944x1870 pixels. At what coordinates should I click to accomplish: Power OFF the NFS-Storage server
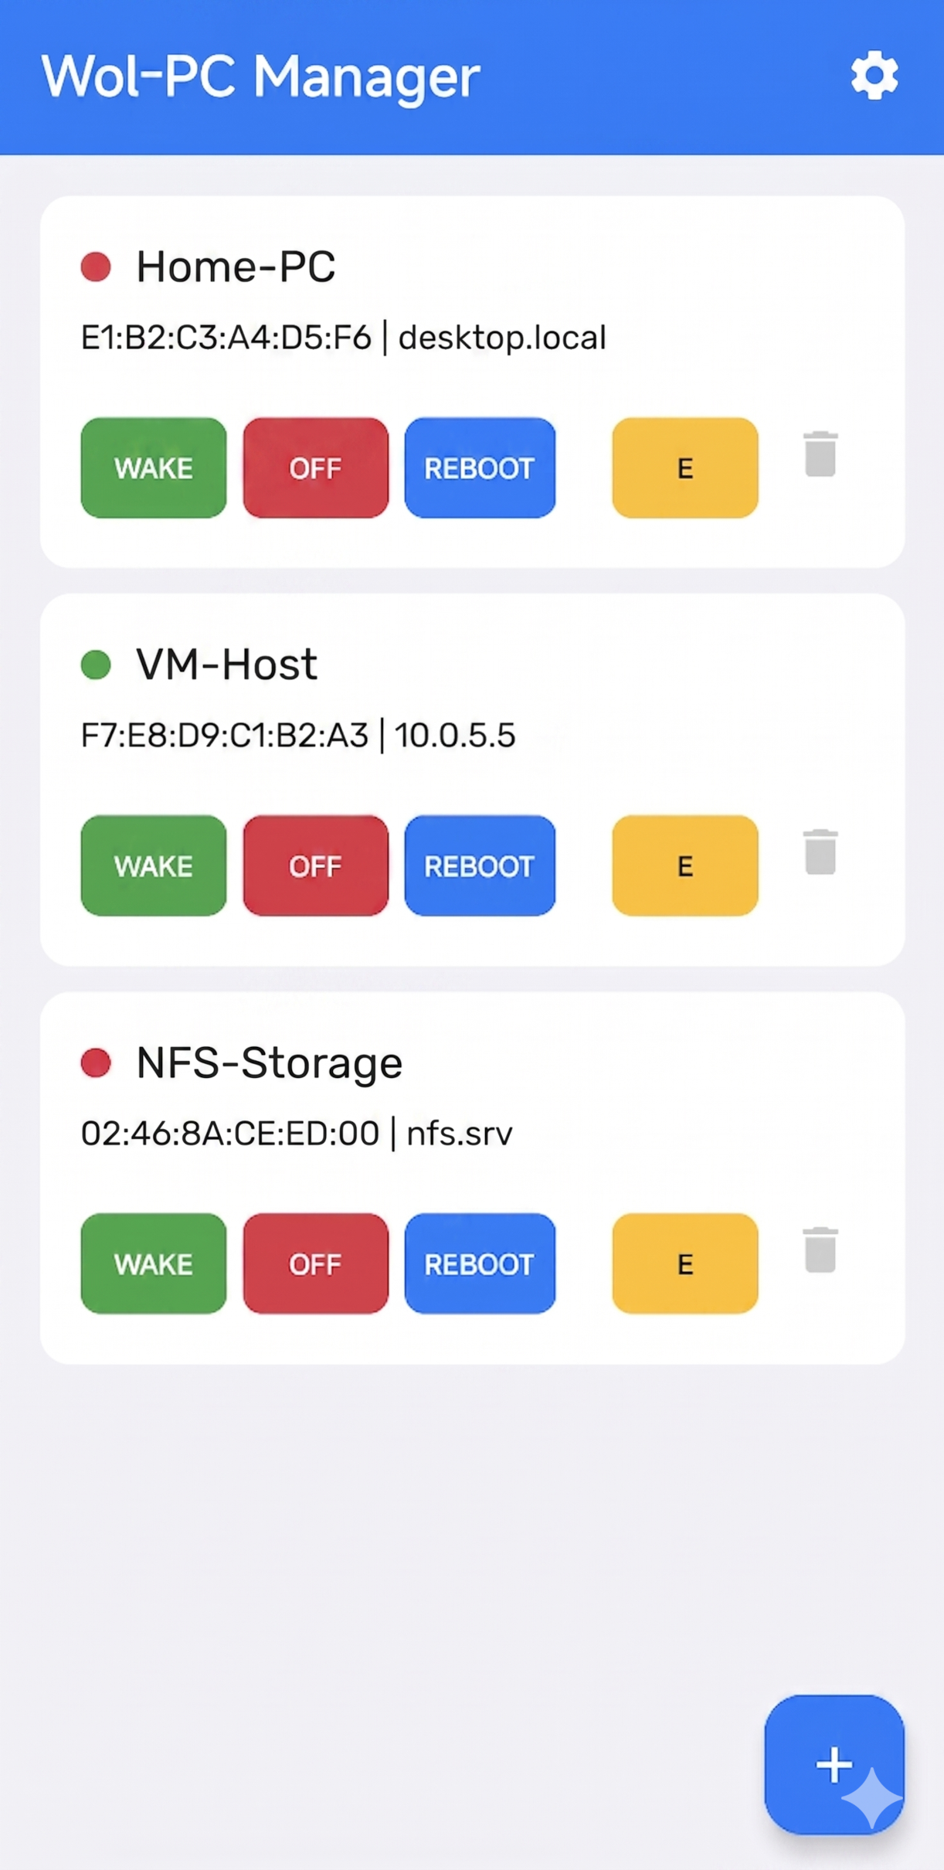coord(315,1264)
